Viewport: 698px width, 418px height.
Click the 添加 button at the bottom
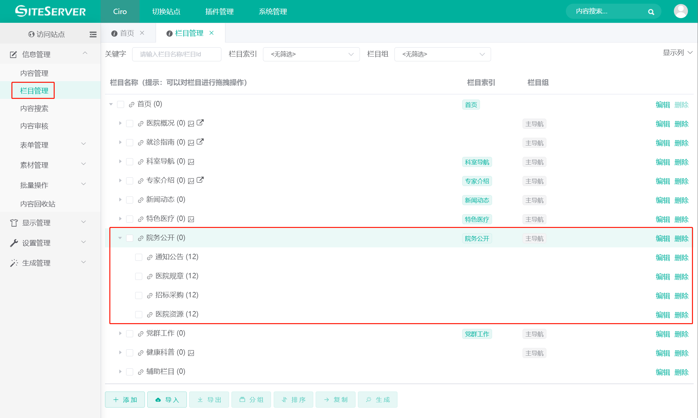click(x=124, y=400)
